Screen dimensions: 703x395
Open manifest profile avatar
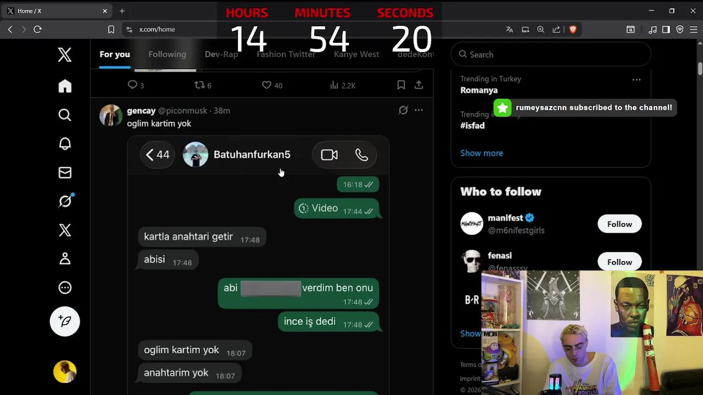(x=472, y=224)
